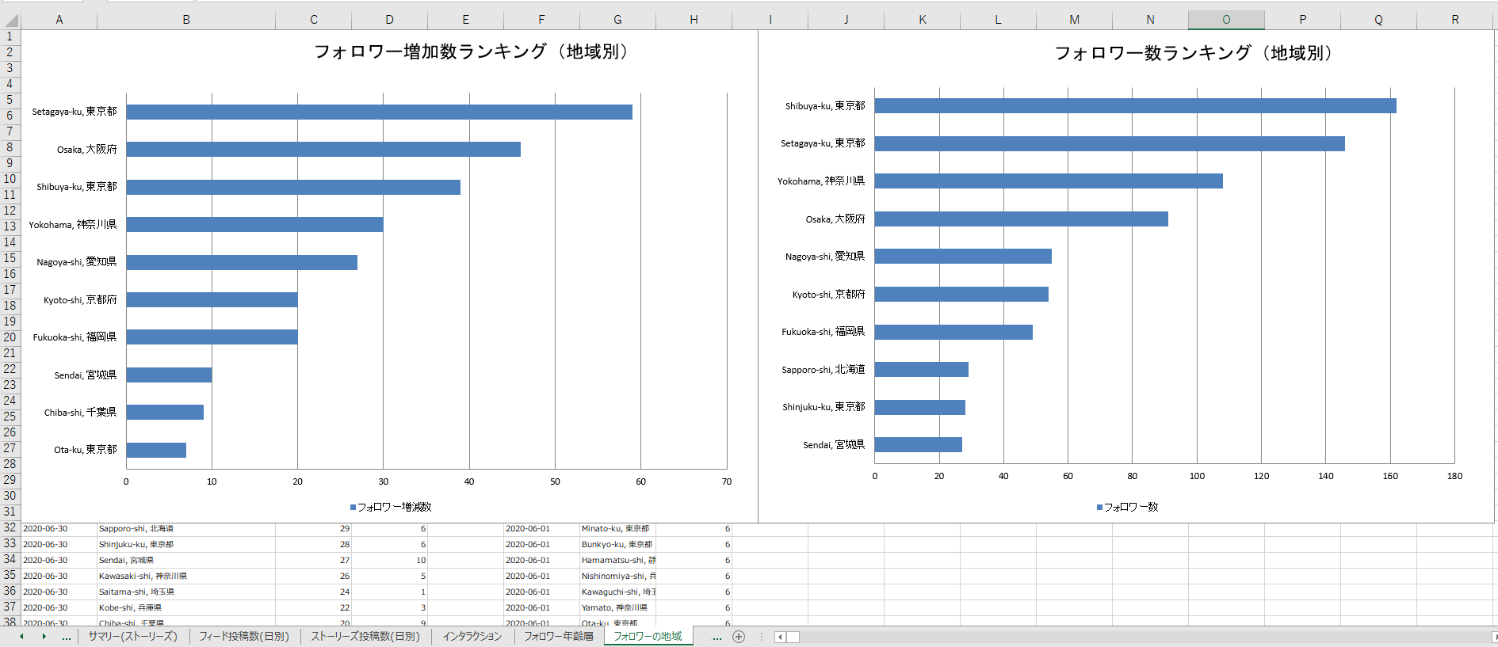The height and width of the screenshot is (647, 1498).
Task: Click axis label Ota-ku, 東京都 in left chart
Action: click(86, 450)
